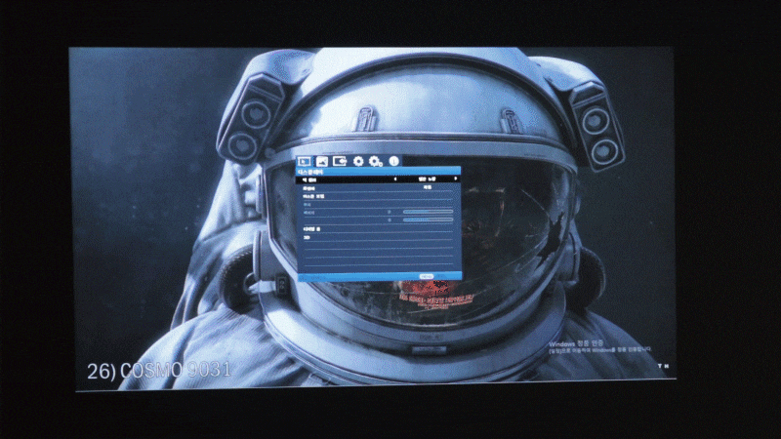Select the keystone correction row, third in the list
The height and width of the screenshot is (439, 781).
[x=379, y=197]
